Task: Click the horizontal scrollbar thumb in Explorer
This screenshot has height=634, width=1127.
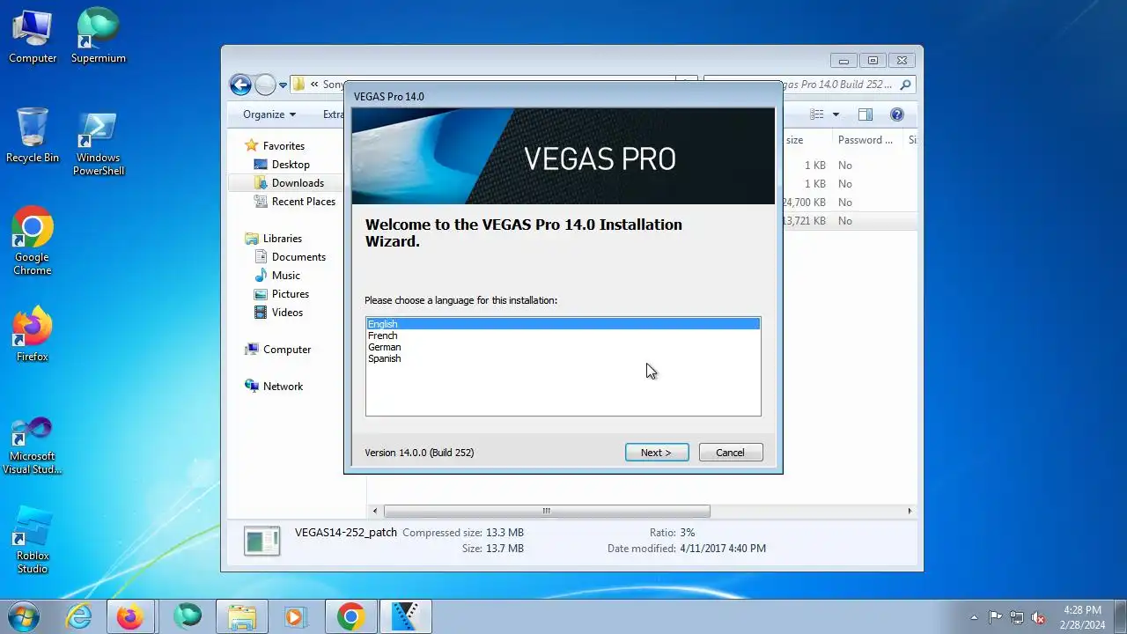Action: click(547, 511)
